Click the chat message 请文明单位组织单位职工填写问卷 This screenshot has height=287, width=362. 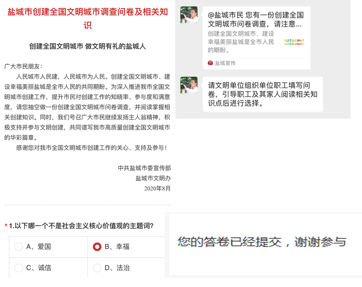tap(263, 94)
